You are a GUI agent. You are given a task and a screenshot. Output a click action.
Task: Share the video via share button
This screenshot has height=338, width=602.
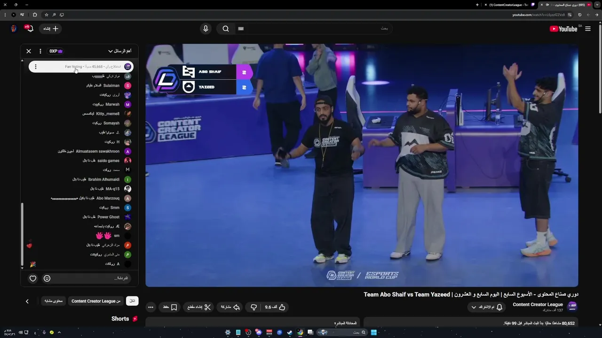pyautogui.click(x=230, y=307)
